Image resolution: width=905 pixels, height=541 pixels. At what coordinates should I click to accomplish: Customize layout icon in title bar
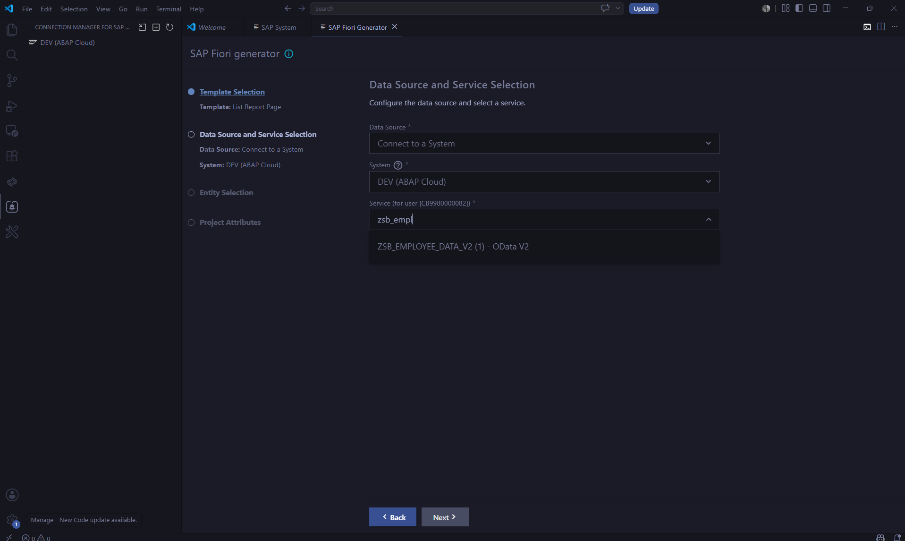786,9
